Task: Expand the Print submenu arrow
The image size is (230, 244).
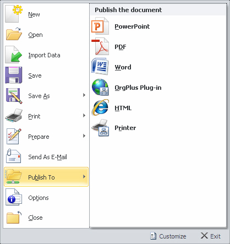Action: 84,116
